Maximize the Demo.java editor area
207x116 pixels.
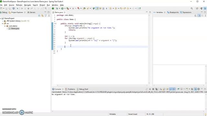point(150,12)
